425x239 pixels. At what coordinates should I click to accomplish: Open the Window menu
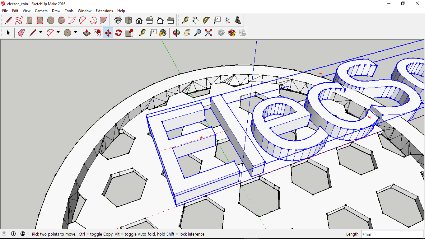pos(85,11)
